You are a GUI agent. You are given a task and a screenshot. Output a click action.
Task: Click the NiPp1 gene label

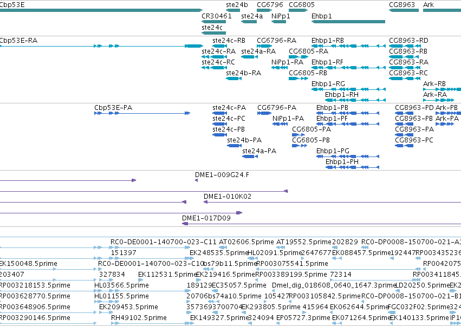(x=281, y=16)
